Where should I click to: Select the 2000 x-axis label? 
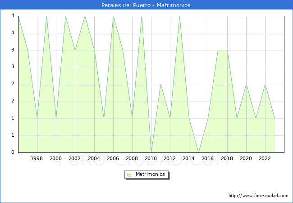click(x=56, y=158)
